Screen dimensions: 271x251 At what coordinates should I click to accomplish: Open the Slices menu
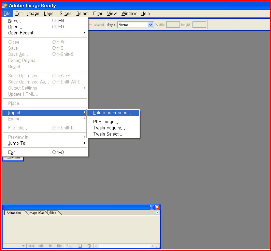[66, 14]
